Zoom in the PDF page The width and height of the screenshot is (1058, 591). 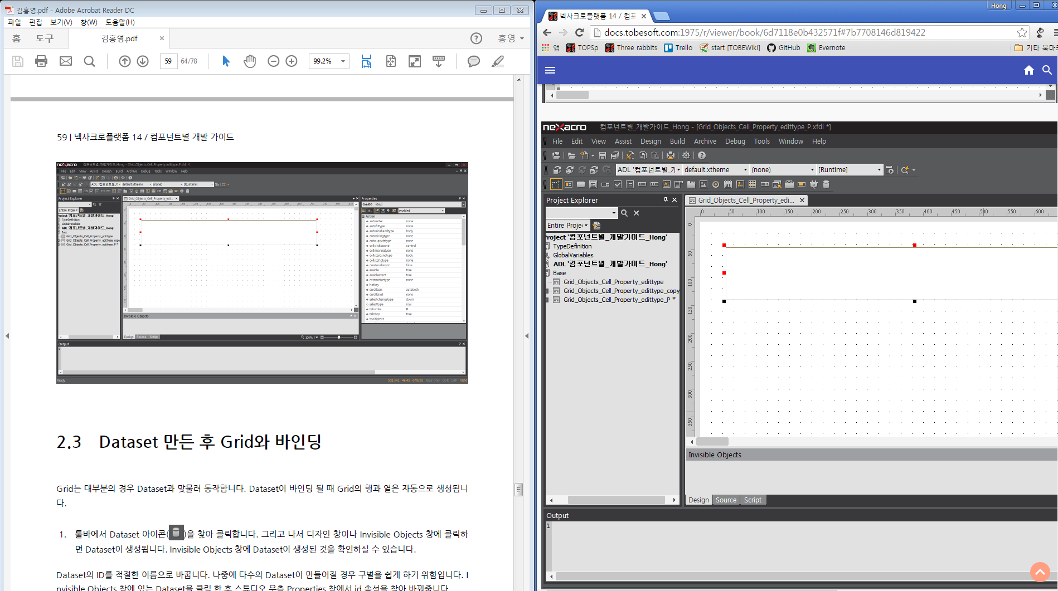[x=292, y=61]
